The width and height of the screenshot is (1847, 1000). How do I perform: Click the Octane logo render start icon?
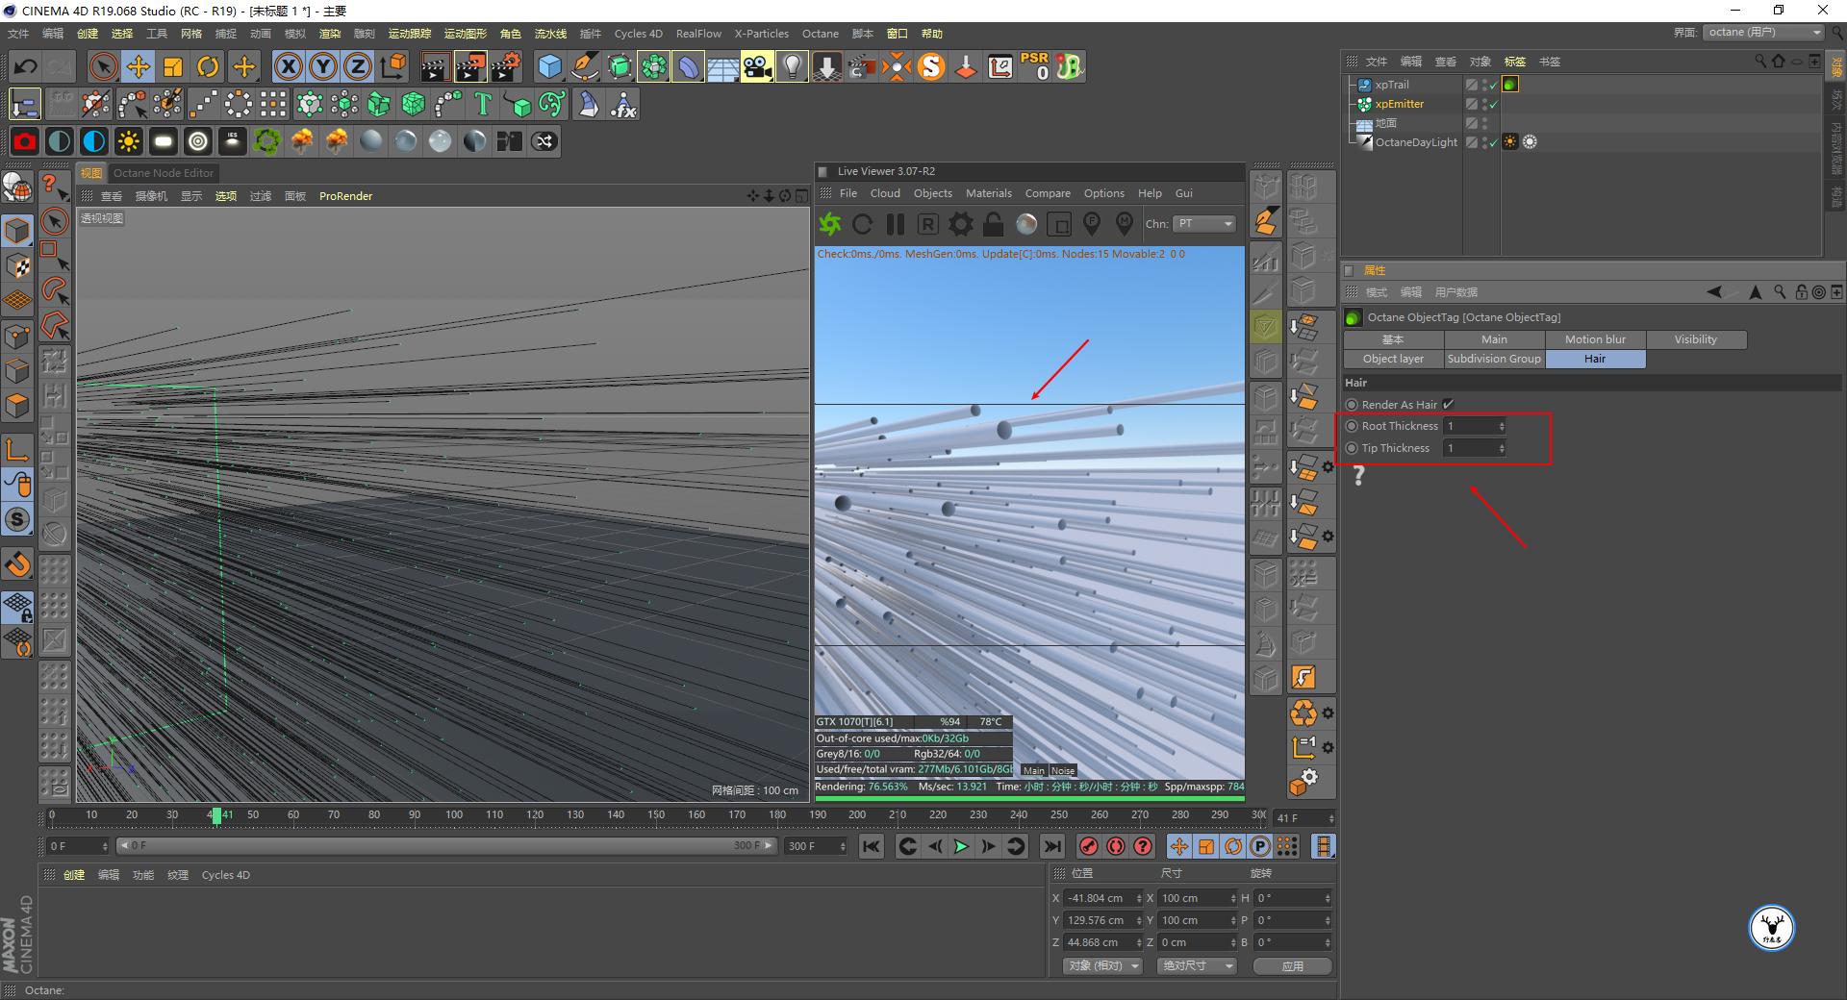pyautogui.click(x=829, y=224)
